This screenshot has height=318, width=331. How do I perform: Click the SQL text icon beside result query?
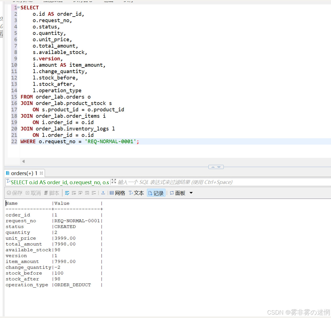pyautogui.click(x=8, y=181)
